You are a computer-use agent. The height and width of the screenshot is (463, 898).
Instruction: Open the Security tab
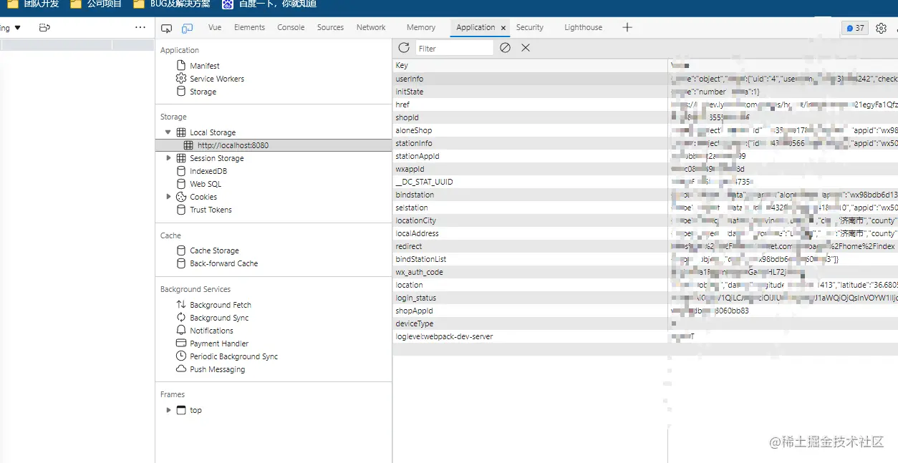click(x=530, y=27)
